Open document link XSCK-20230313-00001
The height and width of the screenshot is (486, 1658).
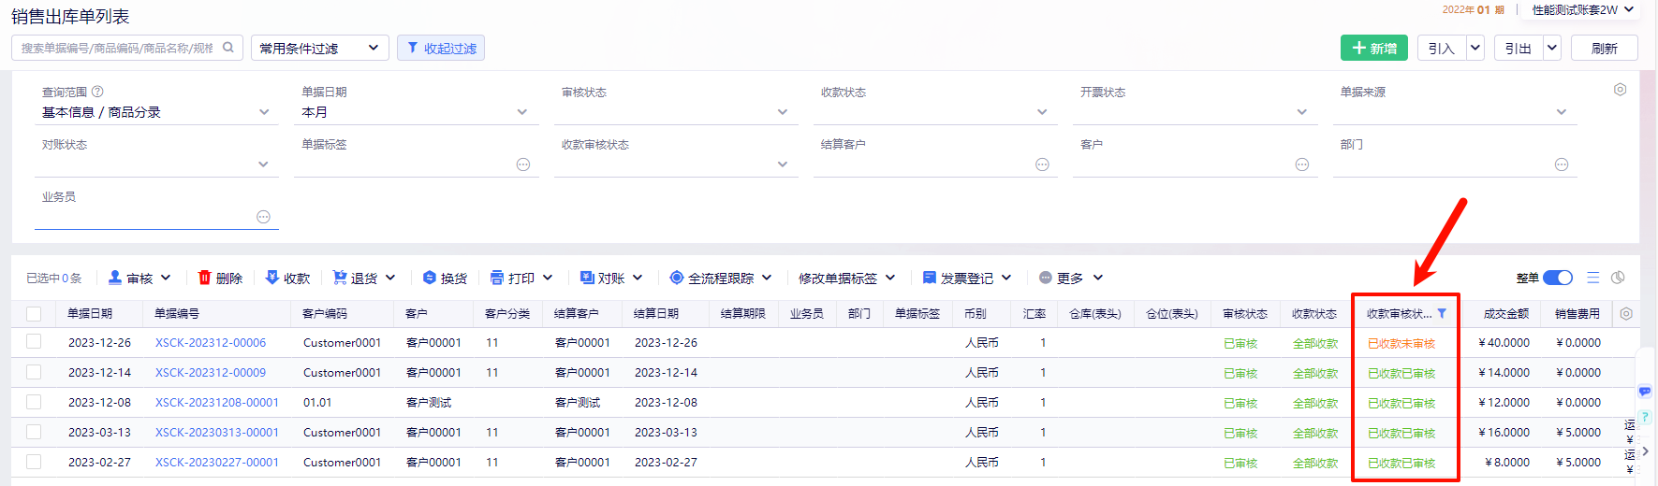(x=217, y=433)
